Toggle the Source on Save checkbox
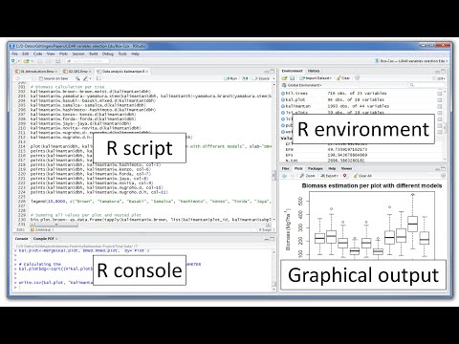459x344 pixels. [x=40, y=78]
